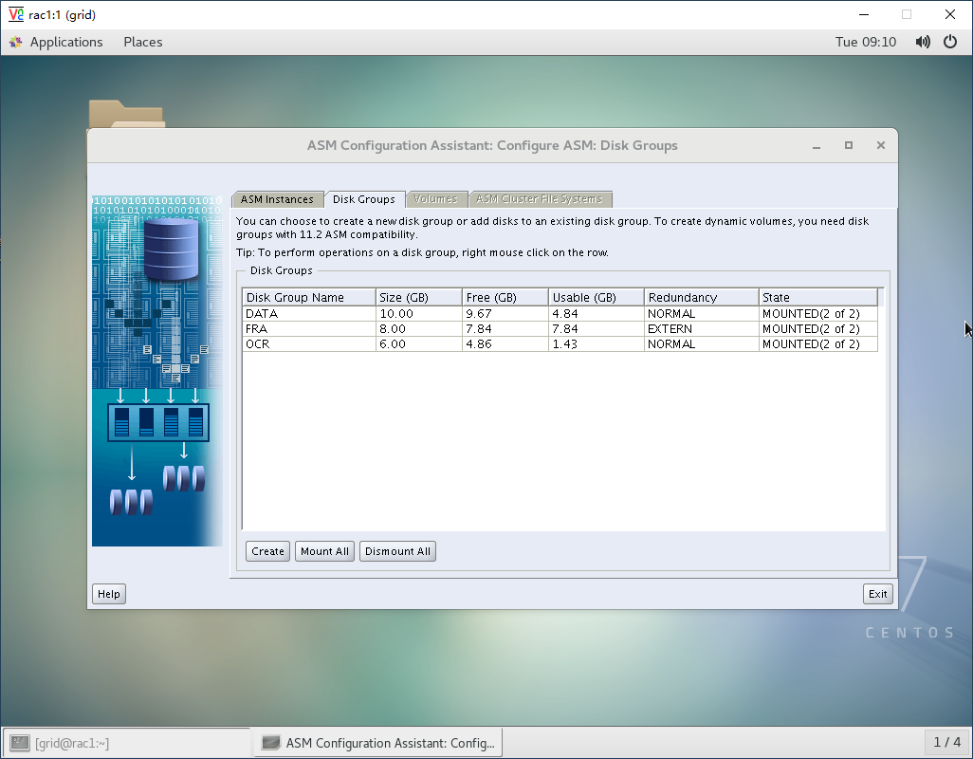
Task: Click the Exit button
Action: click(x=878, y=594)
